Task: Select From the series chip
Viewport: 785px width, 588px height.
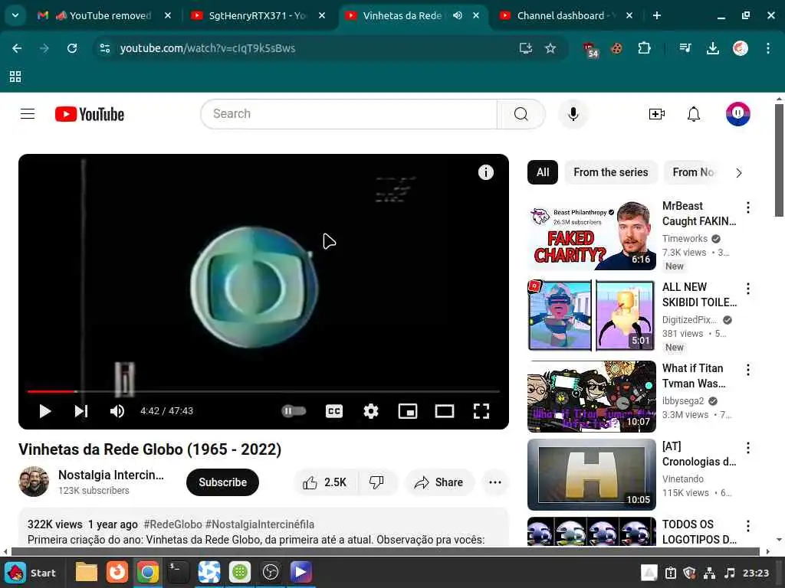Action: tap(611, 172)
